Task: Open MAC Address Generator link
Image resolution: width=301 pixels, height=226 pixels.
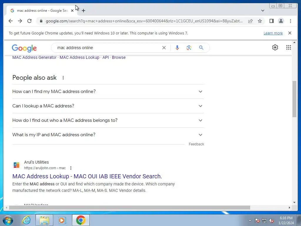Action: point(34,57)
